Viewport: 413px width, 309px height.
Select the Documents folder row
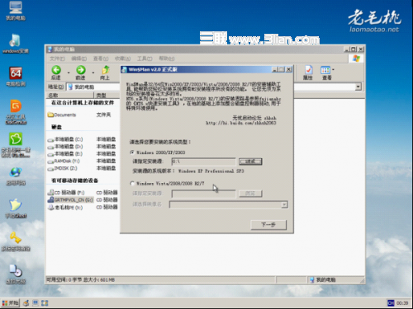(62, 115)
